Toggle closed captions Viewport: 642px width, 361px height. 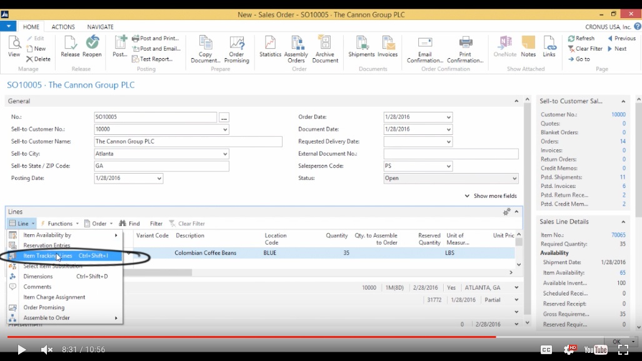[x=546, y=350]
